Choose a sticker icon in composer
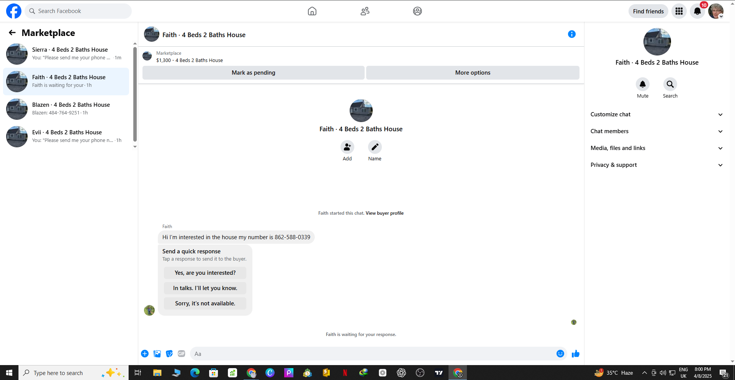Screen dimensions: 735x380 pos(169,354)
